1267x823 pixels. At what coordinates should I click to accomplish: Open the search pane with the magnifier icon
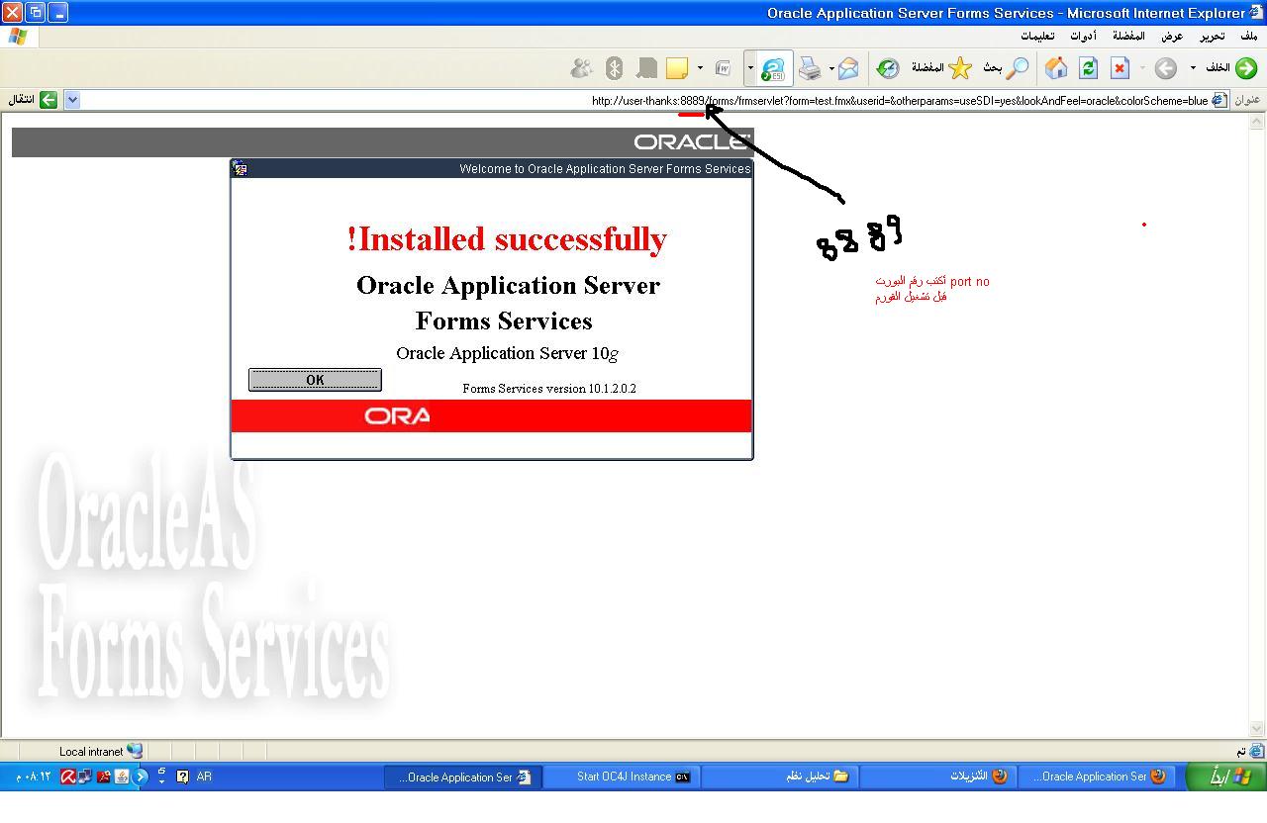tap(1017, 68)
